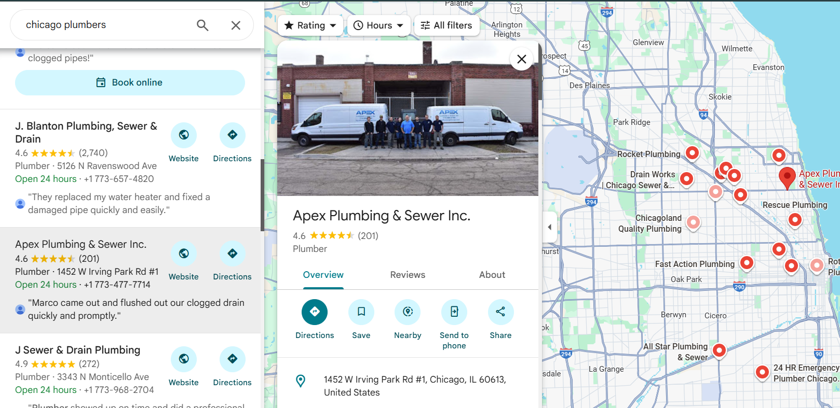Viewport: 840px width, 408px height.
Task: Clear the chicago plumbers search
Action: tap(236, 25)
